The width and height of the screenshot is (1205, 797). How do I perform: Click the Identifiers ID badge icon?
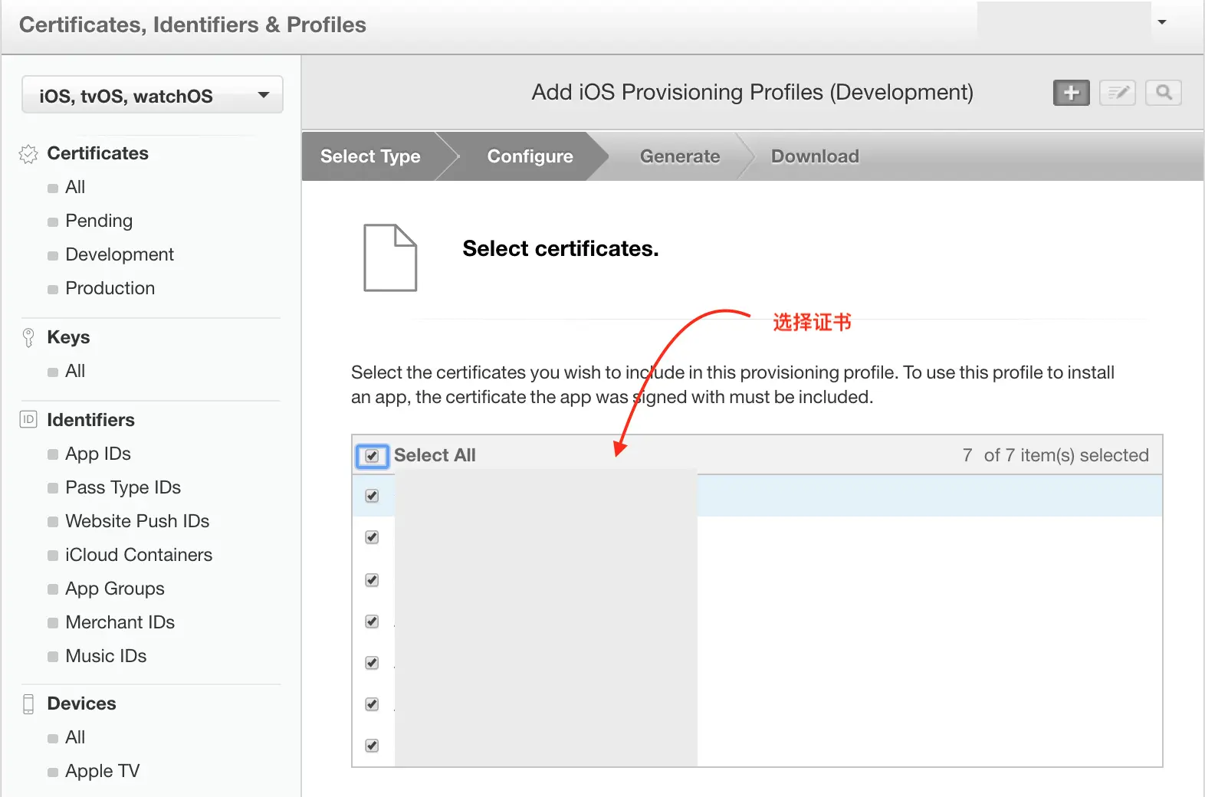pos(28,420)
